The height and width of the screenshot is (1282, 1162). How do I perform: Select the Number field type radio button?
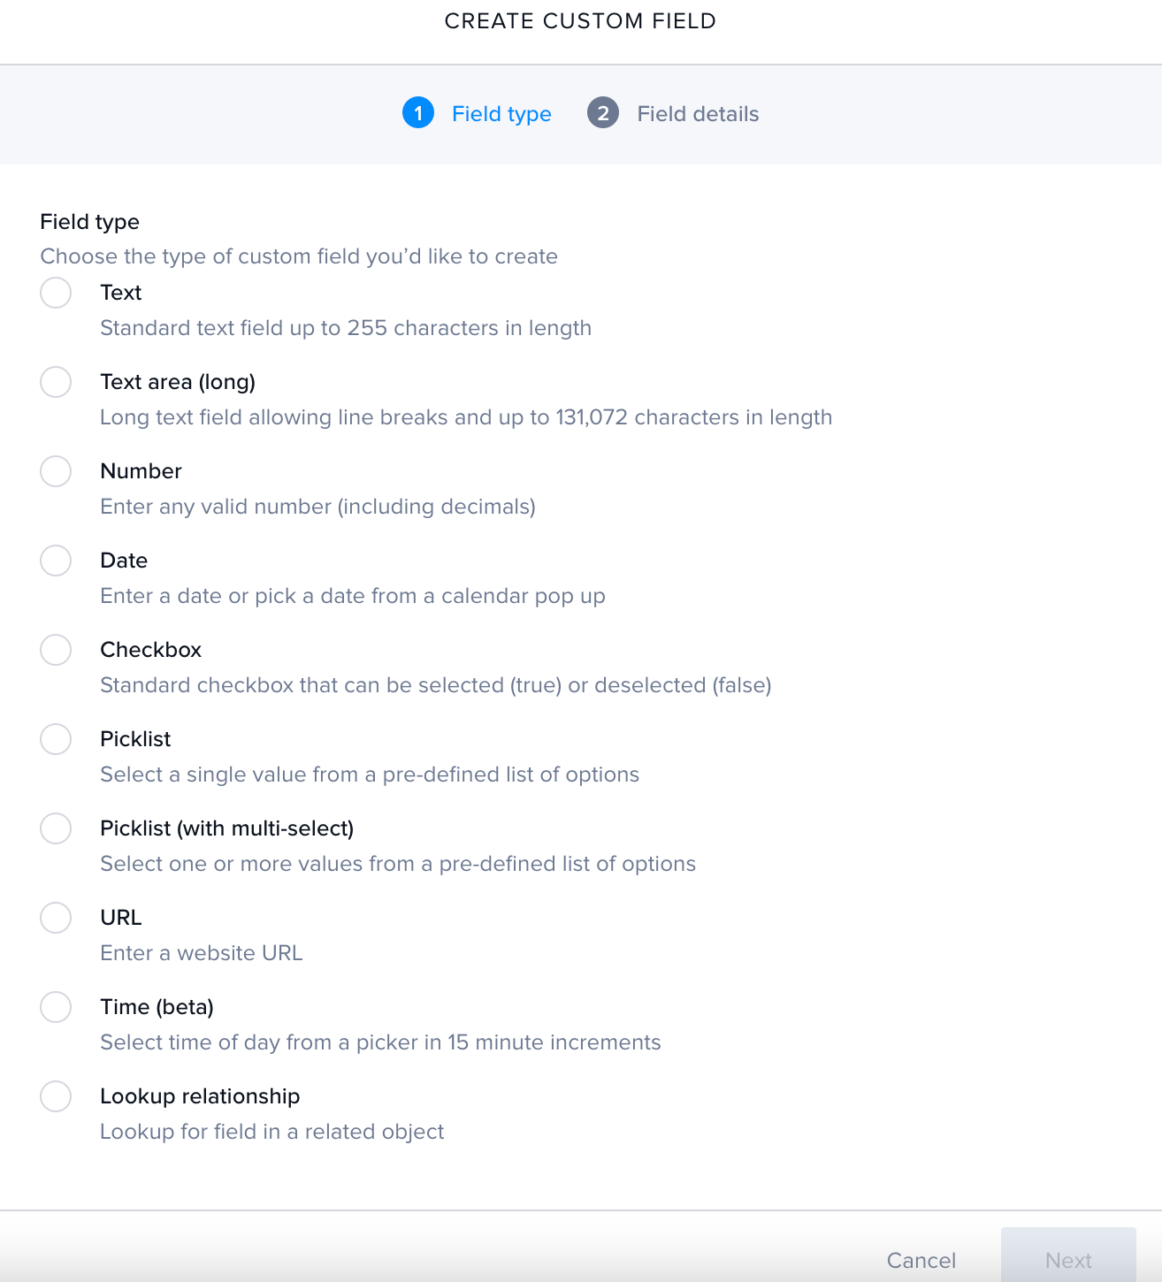[56, 471]
